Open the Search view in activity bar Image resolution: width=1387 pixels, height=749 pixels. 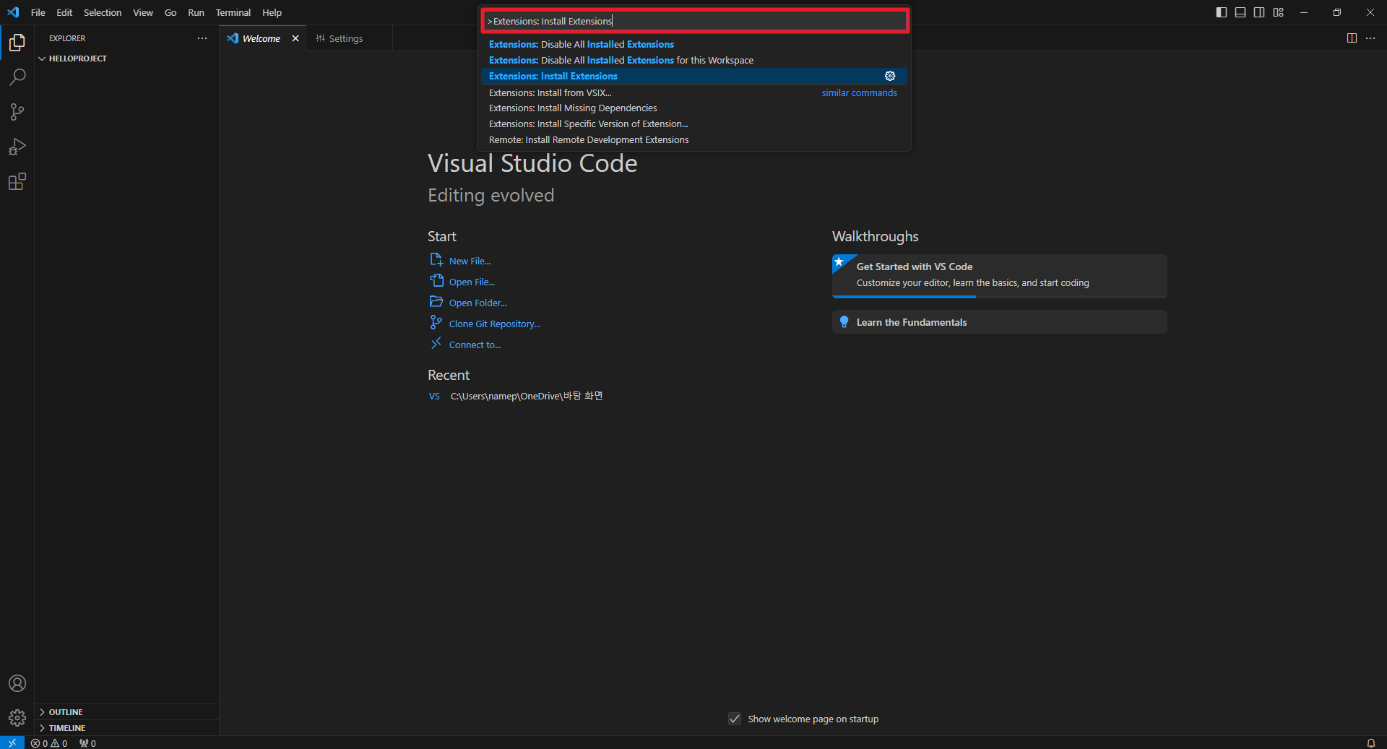pyautogui.click(x=17, y=77)
